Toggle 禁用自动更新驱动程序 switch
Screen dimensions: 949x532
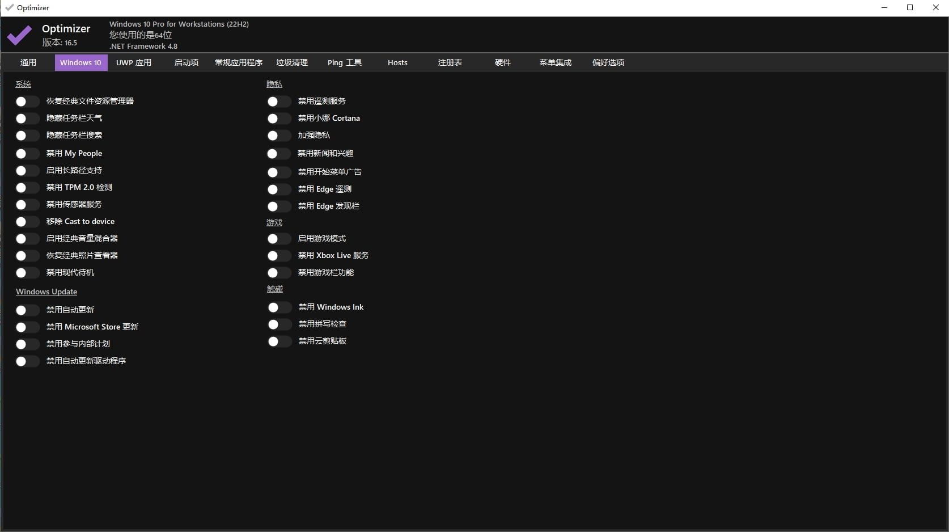(27, 361)
